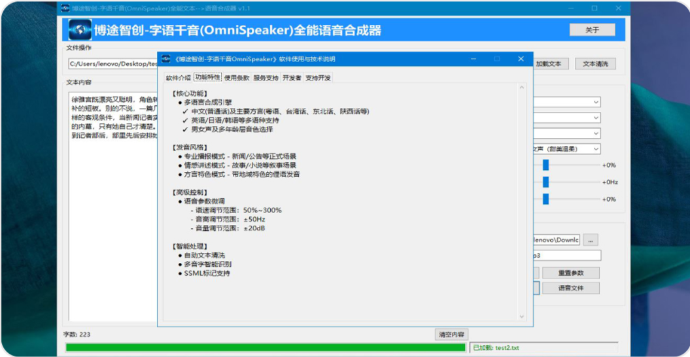Click the slider thumb above the +0Hz slider

coord(545,165)
